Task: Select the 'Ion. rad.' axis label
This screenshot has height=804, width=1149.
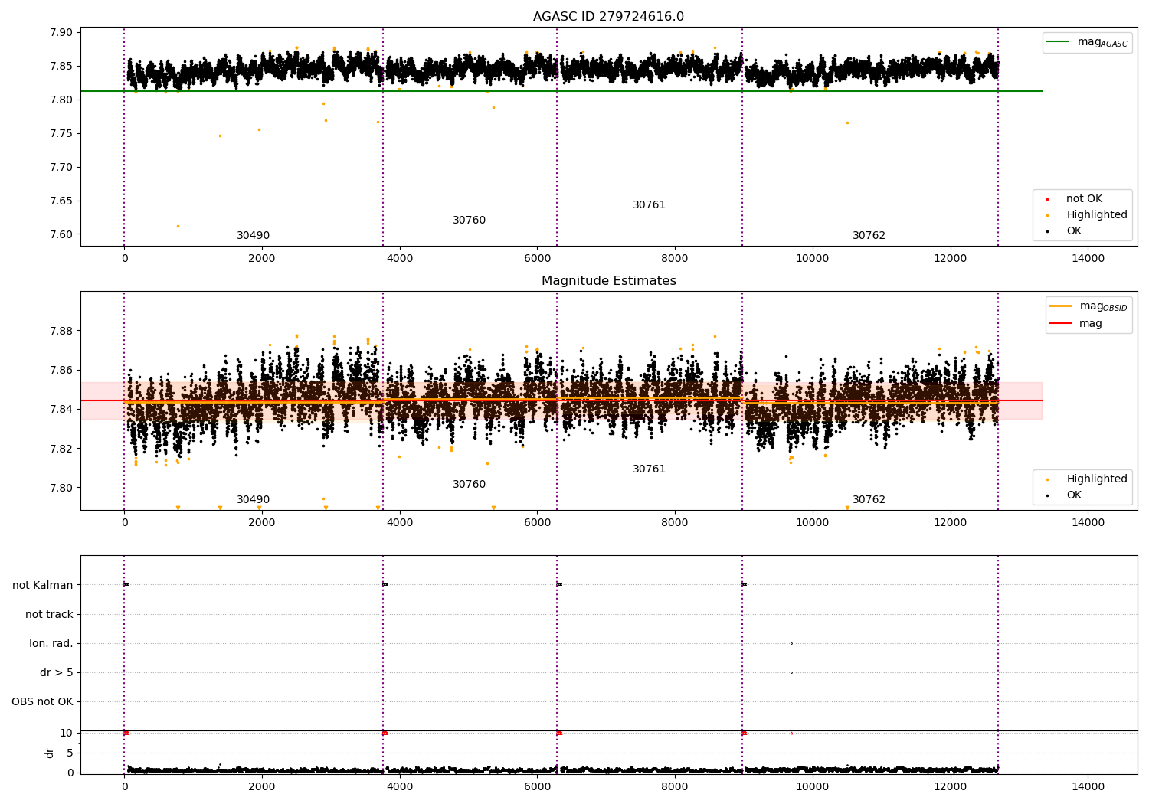Action: [x=51, y=643]
